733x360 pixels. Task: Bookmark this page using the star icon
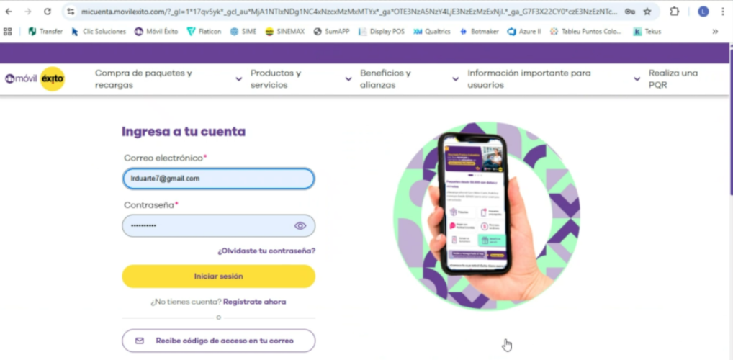[647, 12]
